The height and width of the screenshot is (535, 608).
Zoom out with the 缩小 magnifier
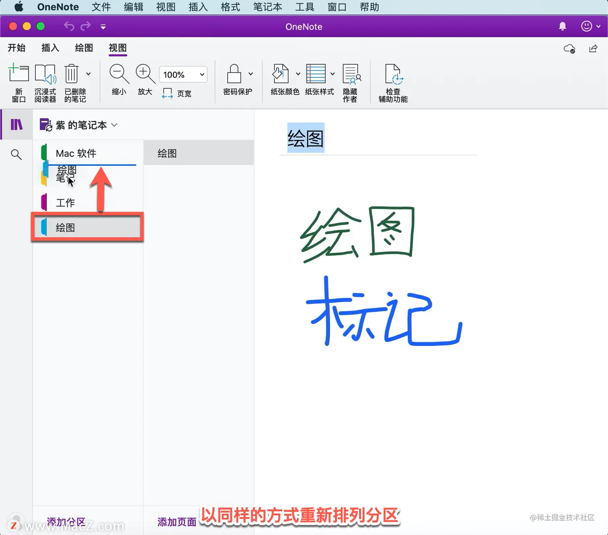click(x=119, y=80)
